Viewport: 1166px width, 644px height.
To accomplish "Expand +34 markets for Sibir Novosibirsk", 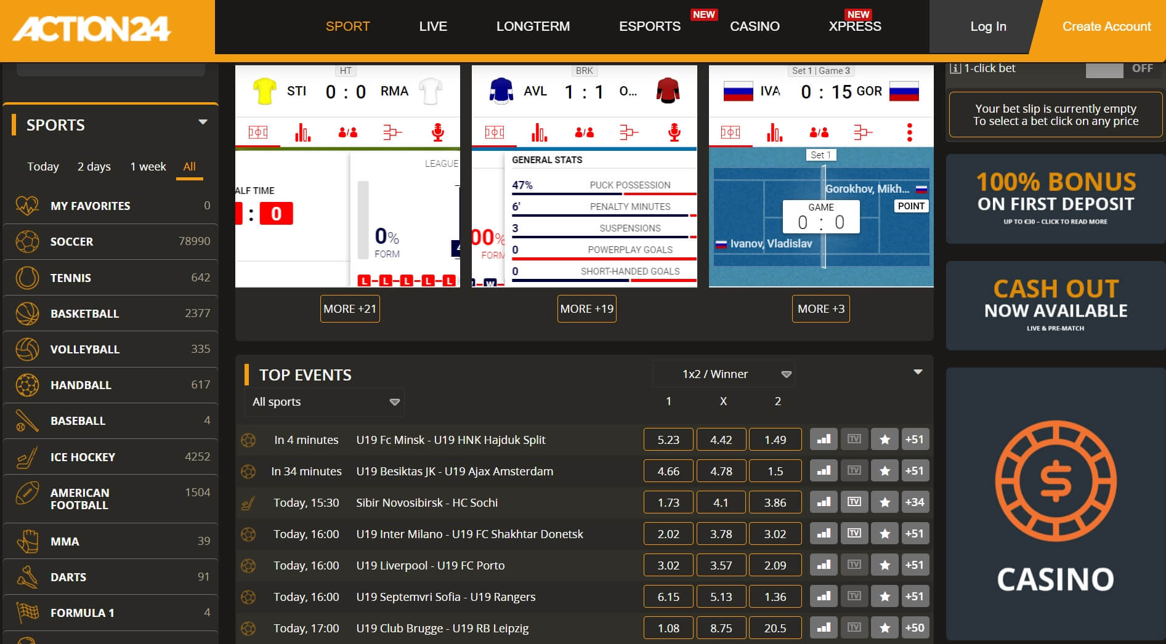I will click(915, 502).
